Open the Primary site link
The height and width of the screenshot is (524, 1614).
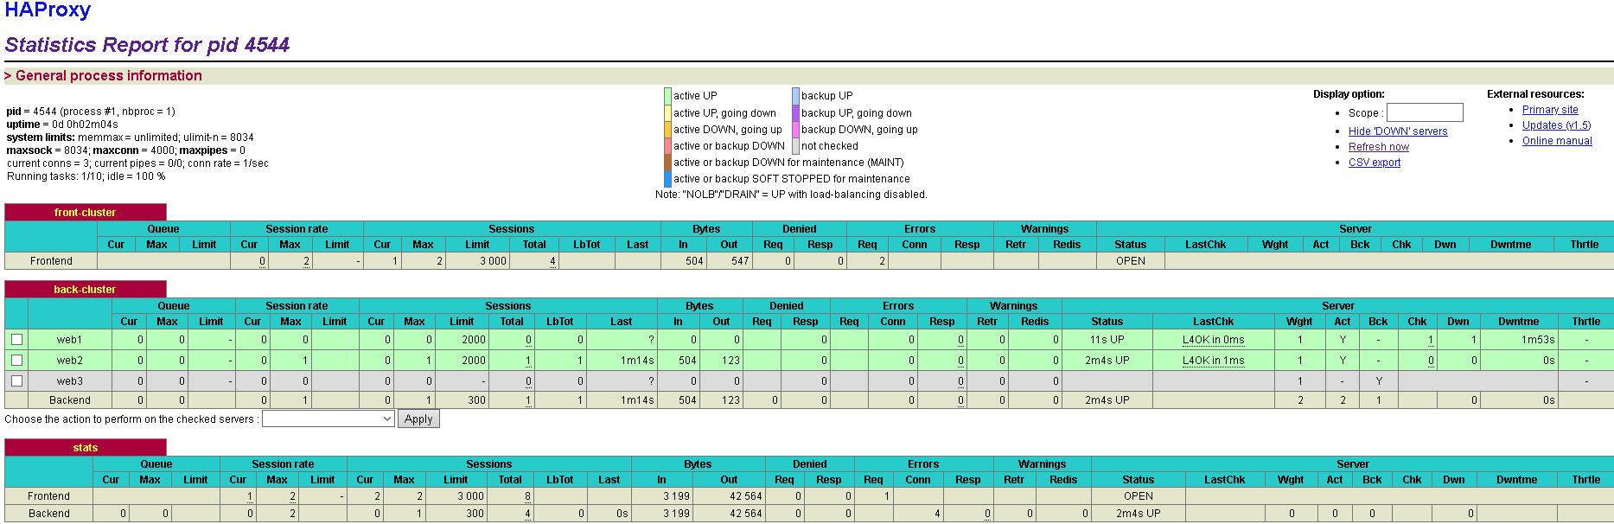(x=1550, y=110)
